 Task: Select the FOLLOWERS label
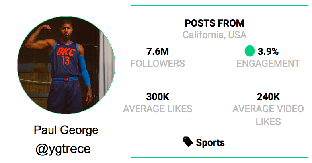point(158,63)
